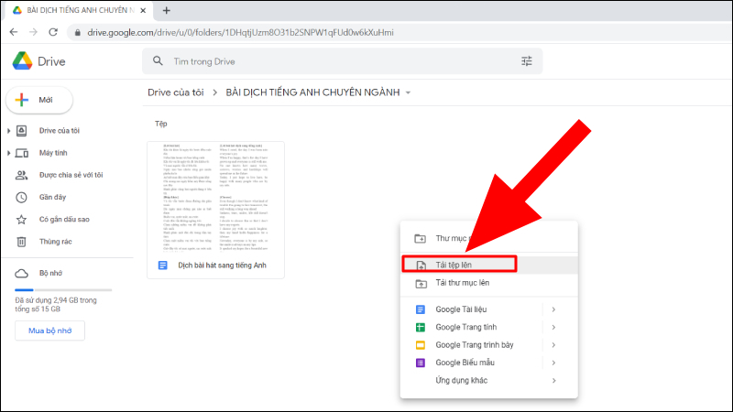Image resolution: width=733 pixels, height=412 pixels.
Task: Open Thùng rác trash
Action: tap(56, 242)
